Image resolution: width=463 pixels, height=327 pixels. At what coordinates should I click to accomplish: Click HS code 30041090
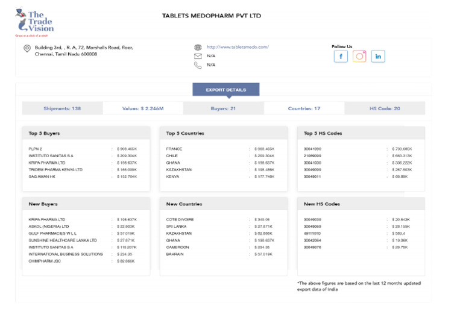[x=312, y=149]
